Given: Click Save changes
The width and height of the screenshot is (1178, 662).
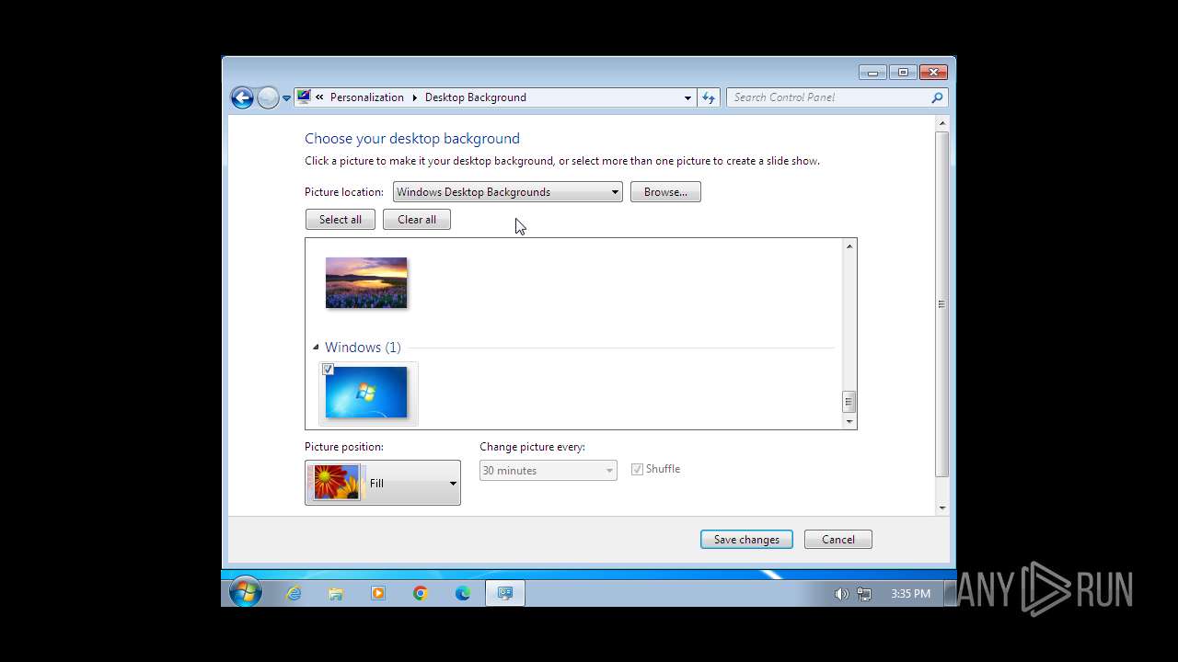Looking at the screenshot, I should [746, 540].
